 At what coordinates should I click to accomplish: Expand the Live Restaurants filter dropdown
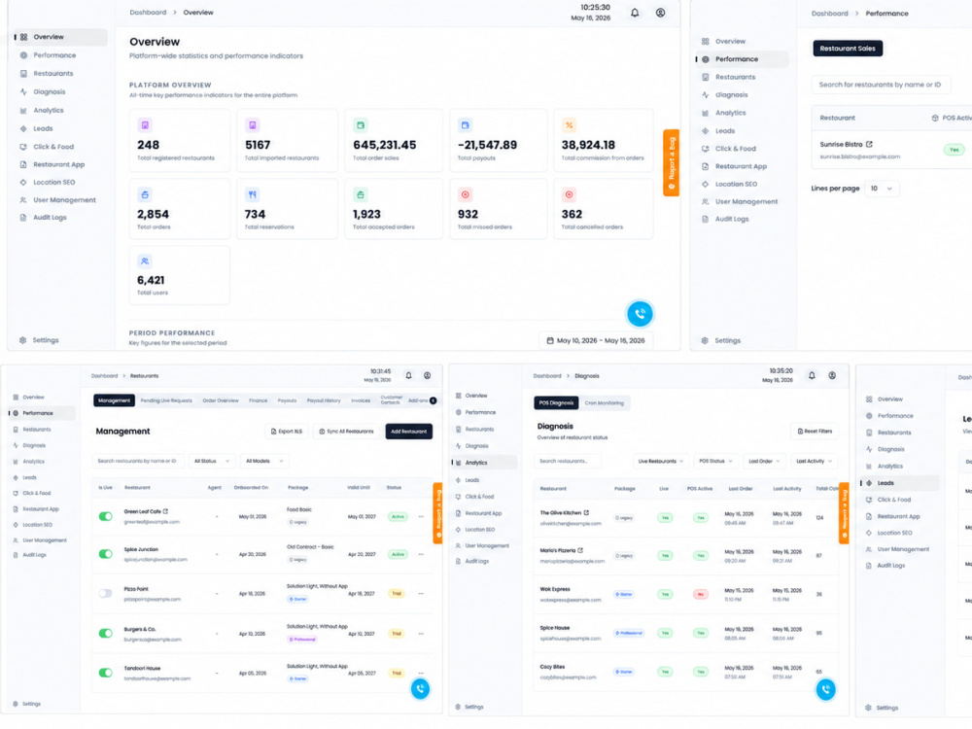pos(661,461)
